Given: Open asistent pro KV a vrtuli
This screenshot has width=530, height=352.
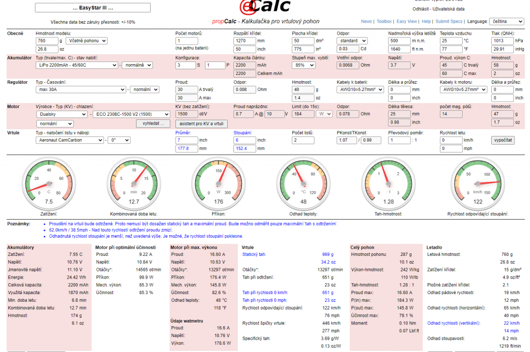Looking at the screenshot, I should (201, 124).
